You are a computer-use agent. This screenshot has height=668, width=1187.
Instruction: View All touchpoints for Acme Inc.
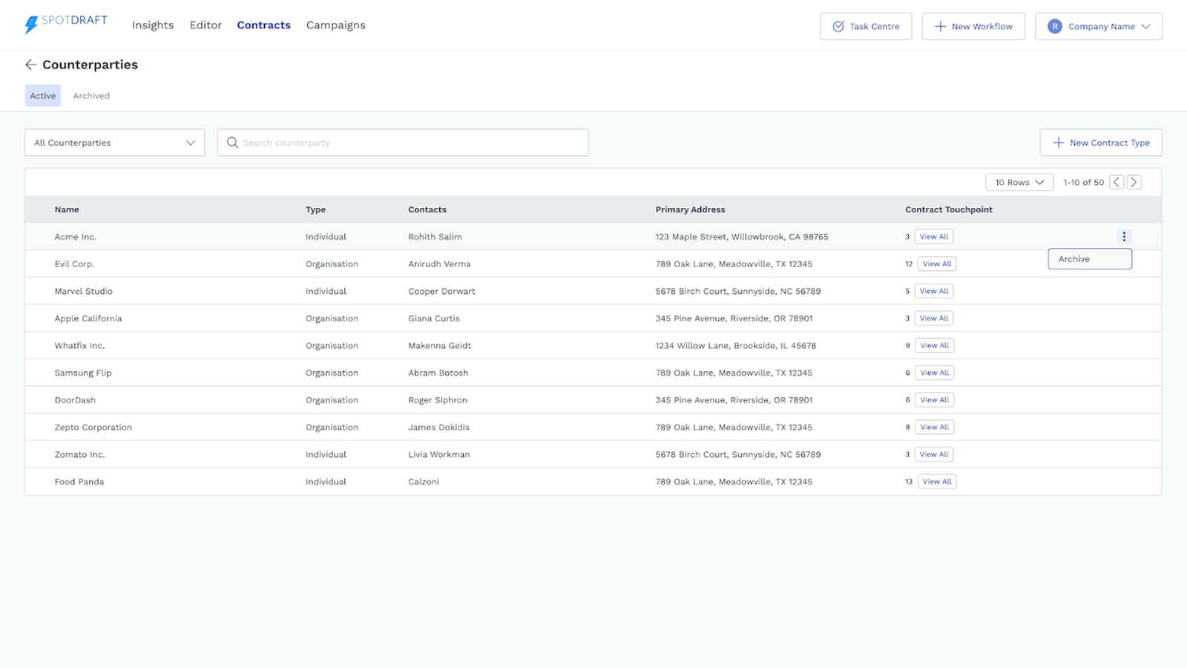tap(934, 237)
